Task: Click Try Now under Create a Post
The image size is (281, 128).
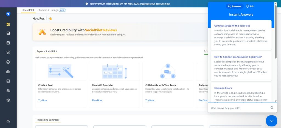Action: pyautogui.click(x=43, y=100)
